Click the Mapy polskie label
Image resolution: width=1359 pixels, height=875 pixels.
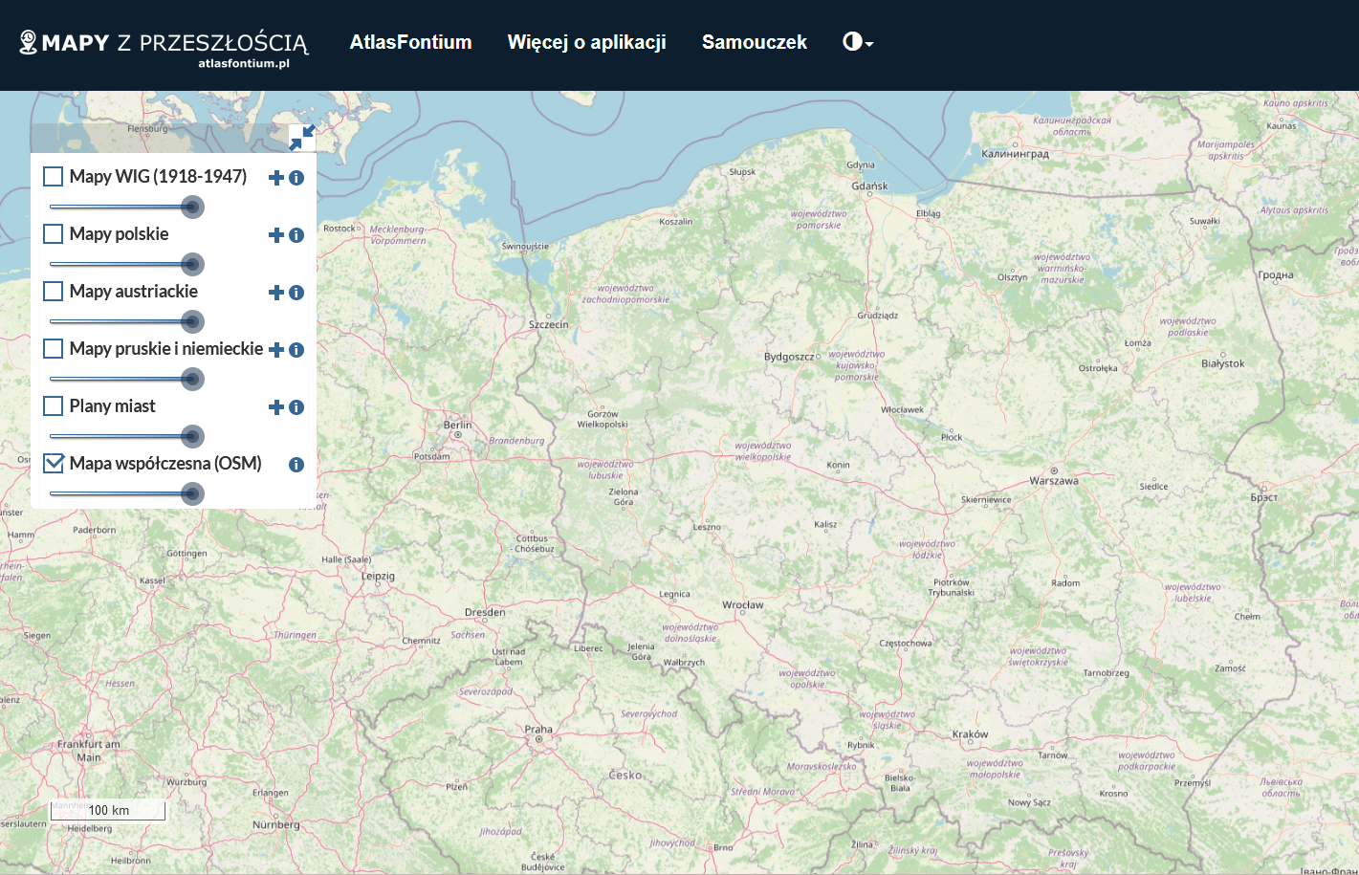point(119,234)
